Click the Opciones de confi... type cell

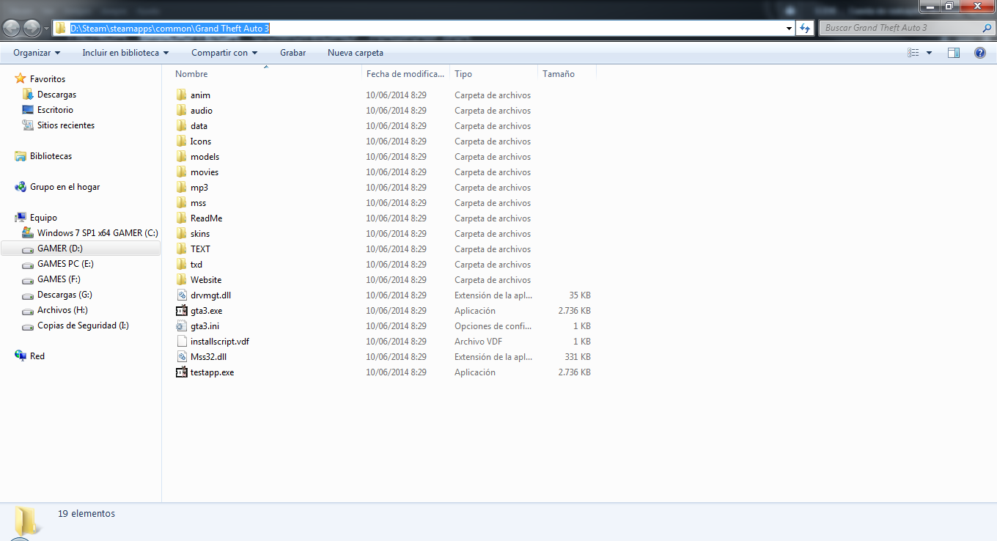point(493,326)
